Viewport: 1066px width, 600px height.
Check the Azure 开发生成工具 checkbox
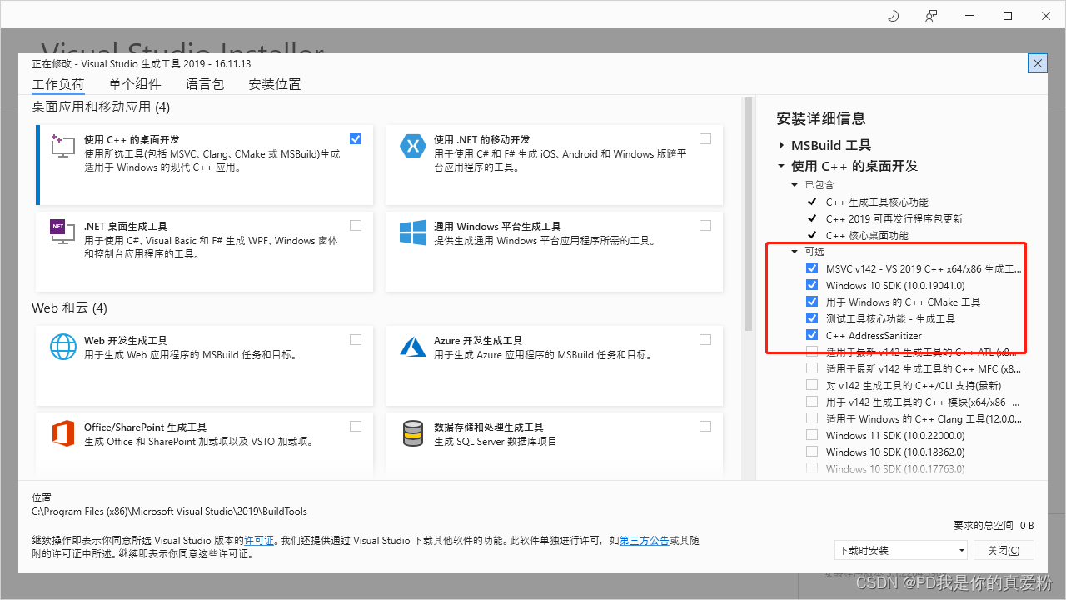[x=705, y=339]
